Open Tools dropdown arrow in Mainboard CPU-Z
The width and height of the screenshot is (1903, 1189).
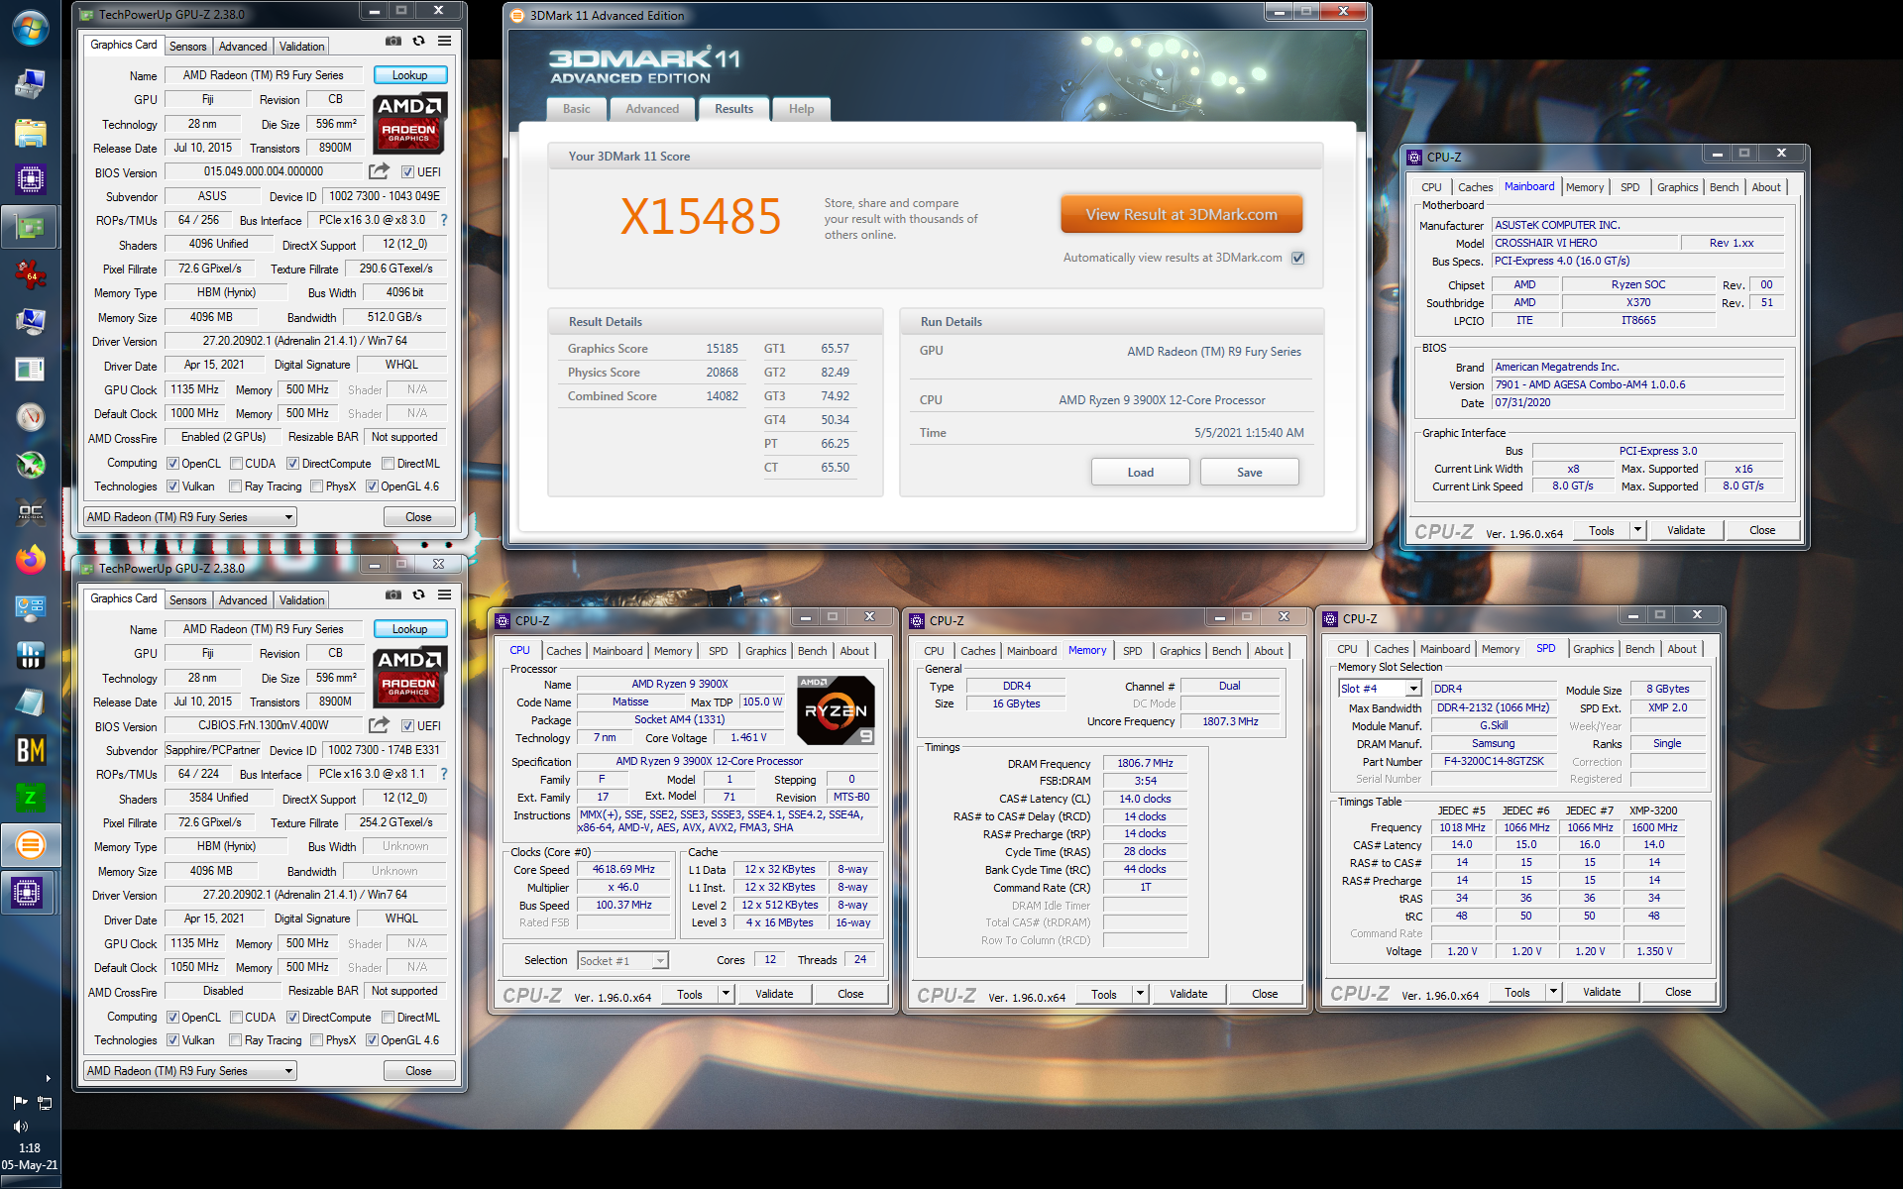point(1637,530)
